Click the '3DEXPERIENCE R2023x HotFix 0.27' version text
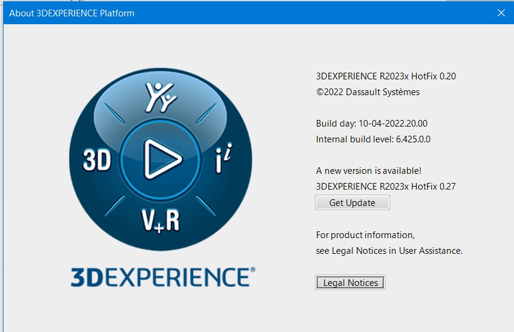Screen dimensions: 514x332 [x=386, y=187]
